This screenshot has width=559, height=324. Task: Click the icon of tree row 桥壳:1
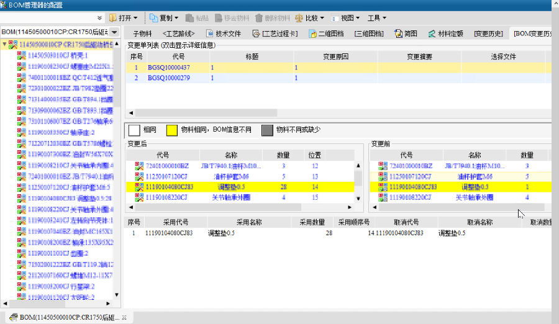point(21,55)
